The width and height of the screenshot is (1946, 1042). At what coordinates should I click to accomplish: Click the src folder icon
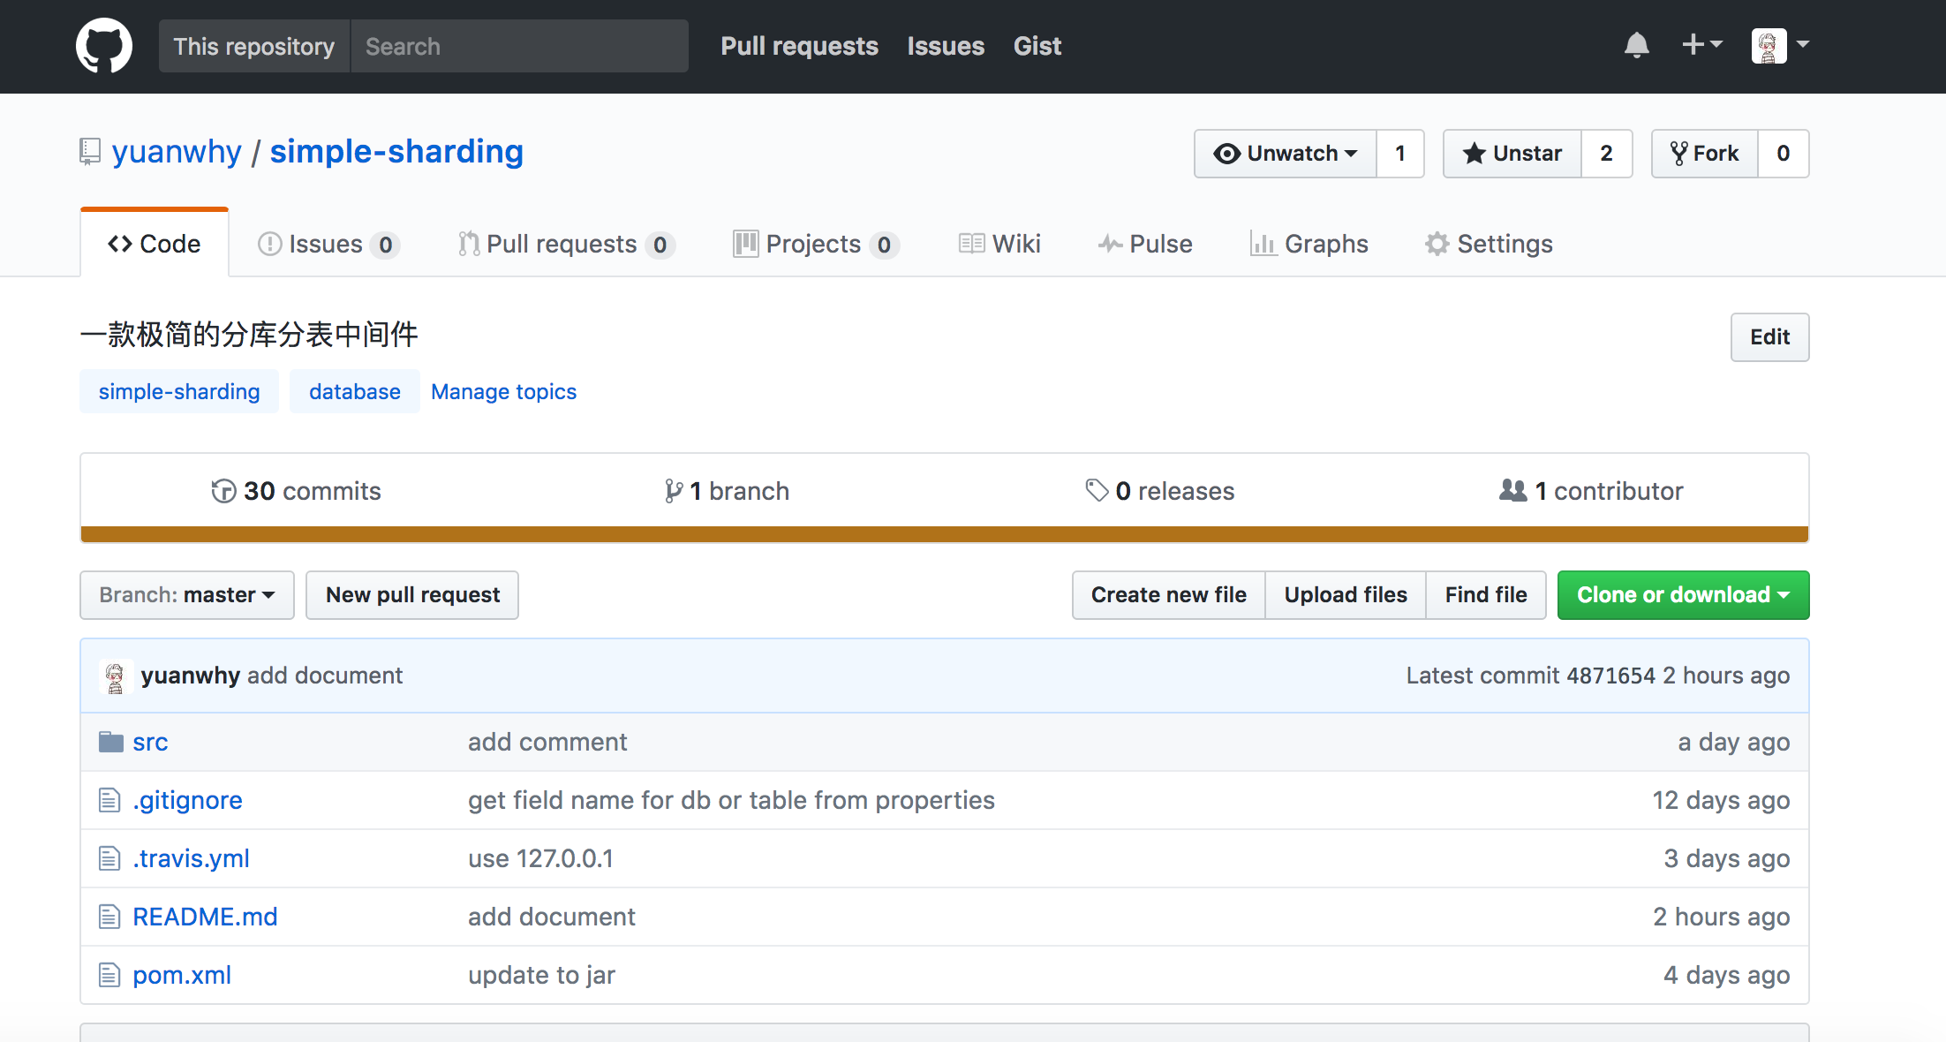pyautogui.click(x=110, y=742)
